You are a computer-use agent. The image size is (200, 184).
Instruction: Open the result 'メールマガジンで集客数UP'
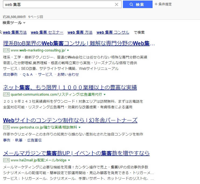tap(76, 153)
